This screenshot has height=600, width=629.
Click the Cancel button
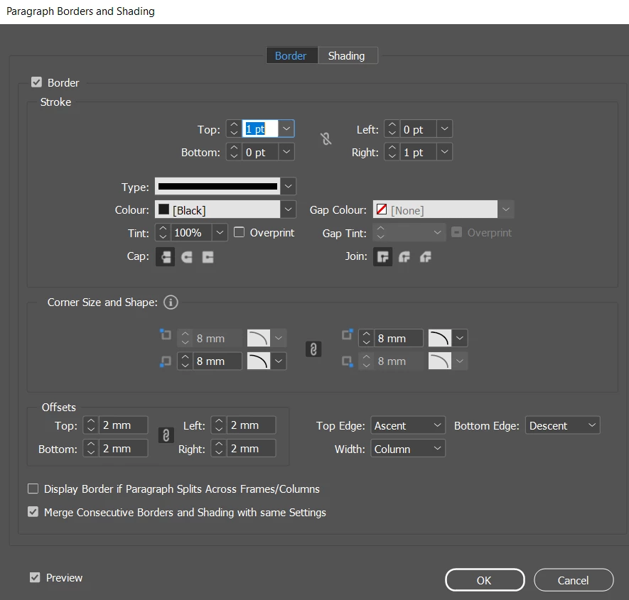[574, 580]
